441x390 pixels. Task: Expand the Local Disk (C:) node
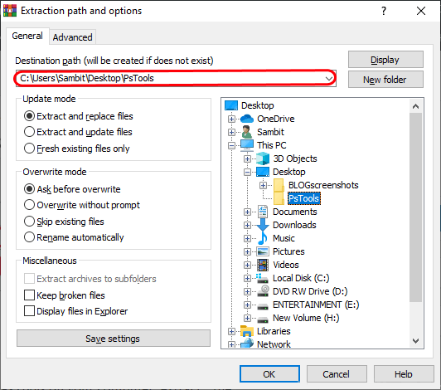(247, 279)
